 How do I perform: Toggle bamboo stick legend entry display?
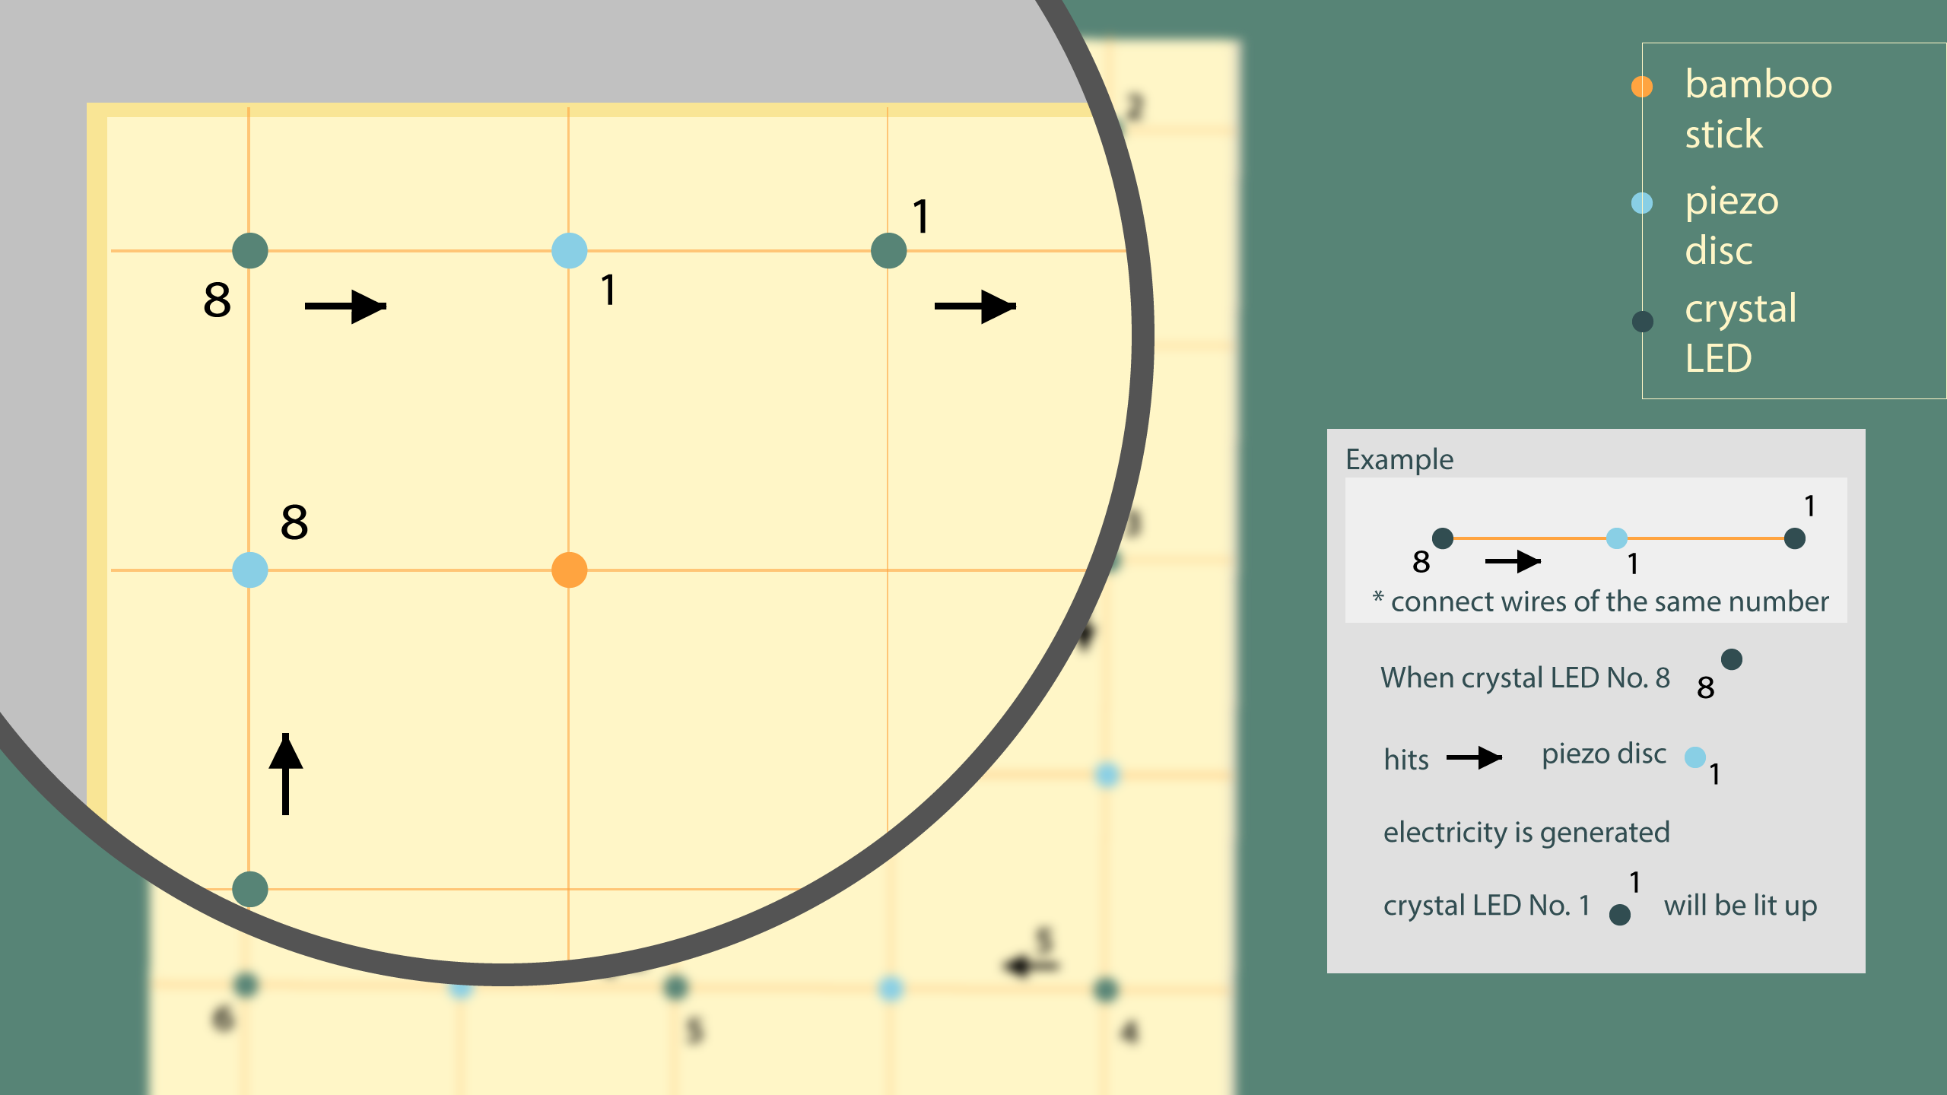[x=1640, y=84]
